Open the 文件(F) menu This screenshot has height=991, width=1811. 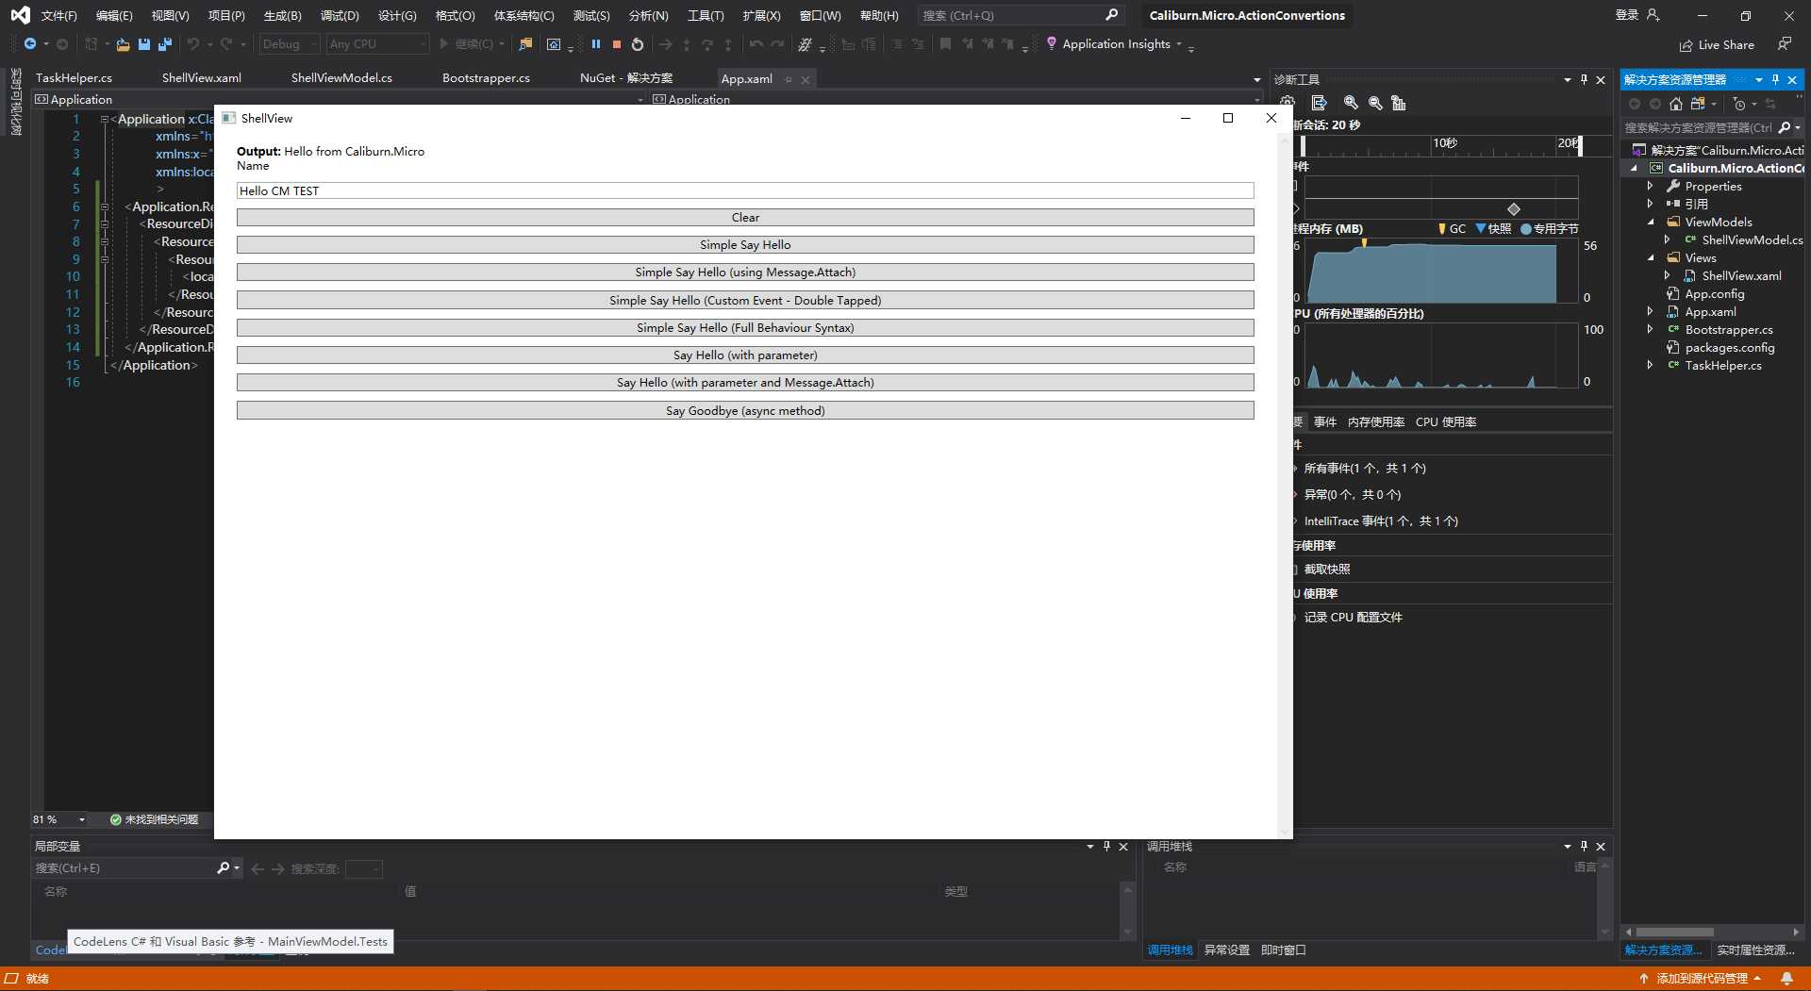tap(58, 15)
